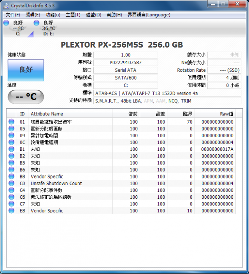249x274 pixels.
Task: Select the Unsafe Shutdown Count attribute
Action: click(56, 183)
